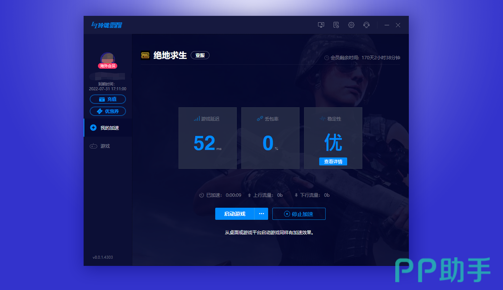Click the user avatar picture
Viewport: 503px width, 290px height.
(x=108, y=59)
